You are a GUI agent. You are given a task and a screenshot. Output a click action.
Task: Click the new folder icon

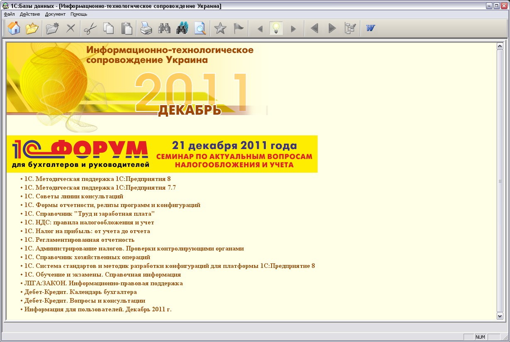[53, 29]
